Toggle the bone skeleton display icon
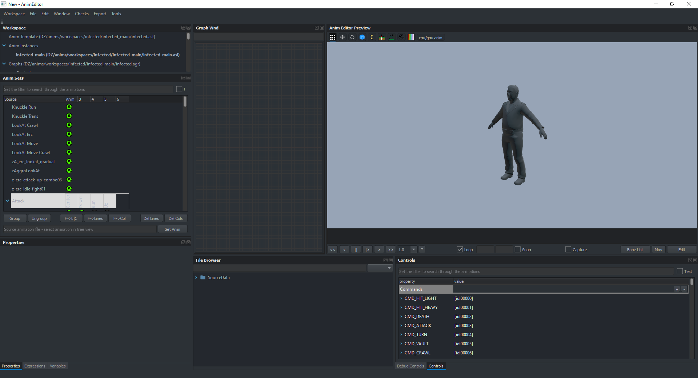 (372, 37)
